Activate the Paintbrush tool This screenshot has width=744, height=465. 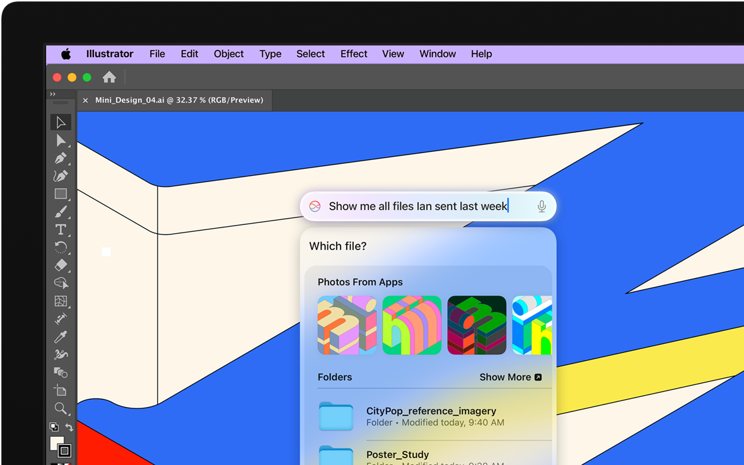(x=61, y=212)
